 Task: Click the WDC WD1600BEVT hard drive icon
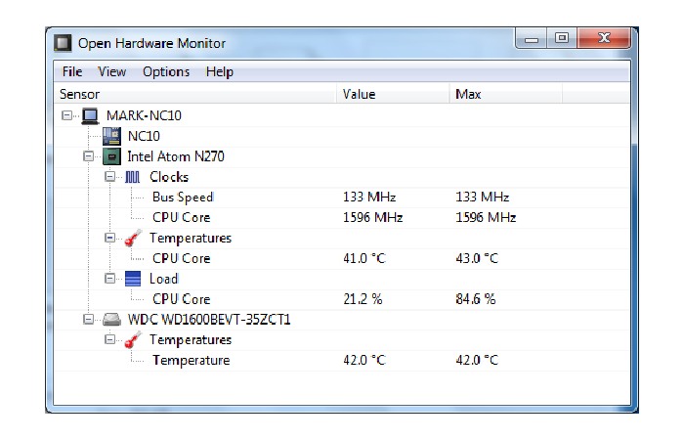point(111,320)
